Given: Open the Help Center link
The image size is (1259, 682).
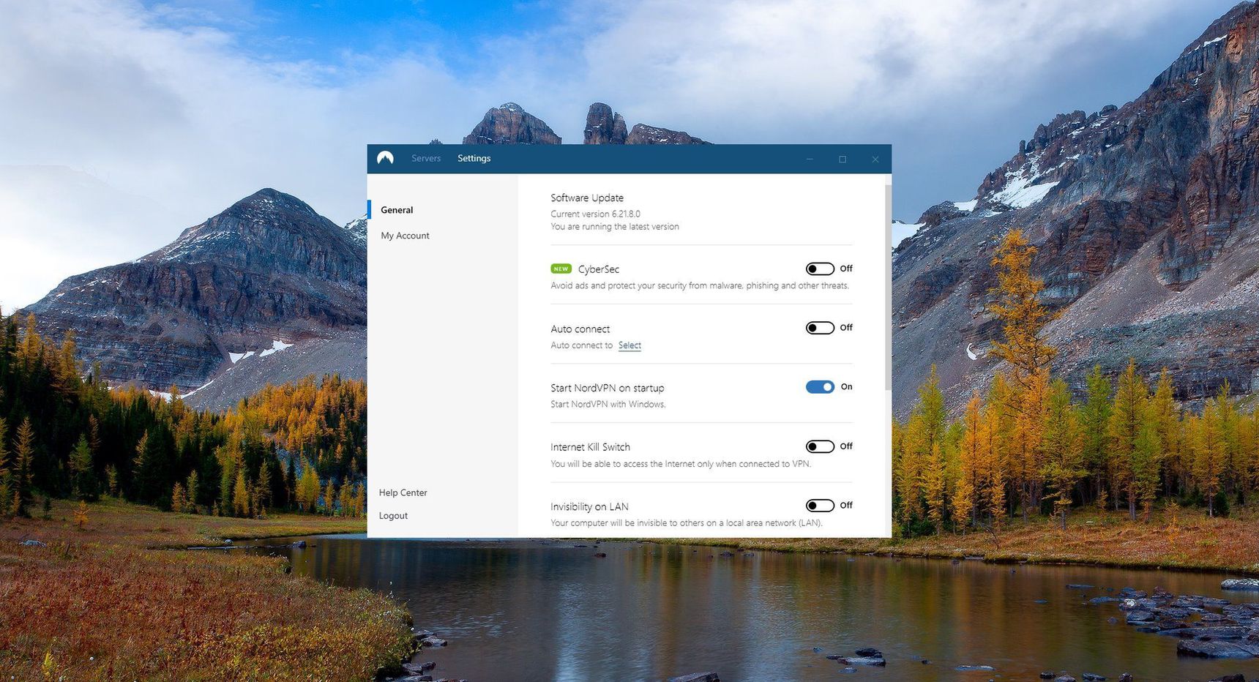Looking at the screenshot, I should tap(403, 493).
